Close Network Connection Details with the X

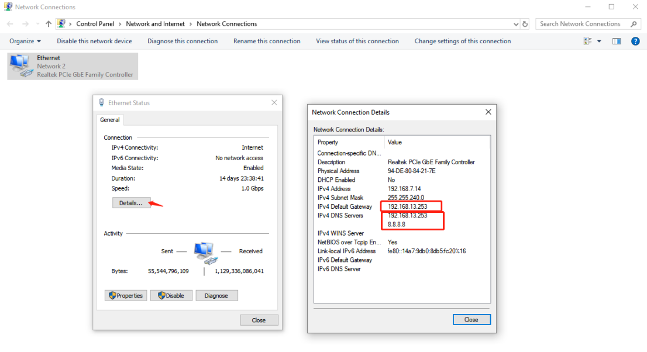coord(488,112)
